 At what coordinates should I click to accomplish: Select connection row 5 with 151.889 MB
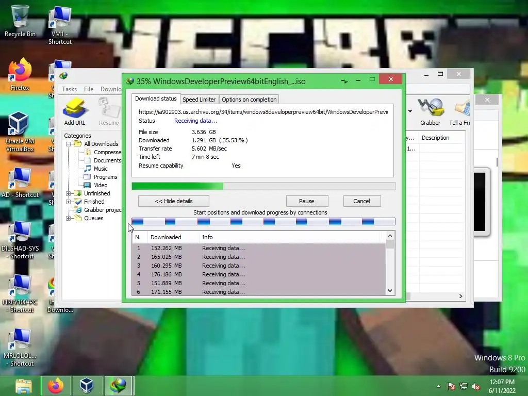[259, 283]
